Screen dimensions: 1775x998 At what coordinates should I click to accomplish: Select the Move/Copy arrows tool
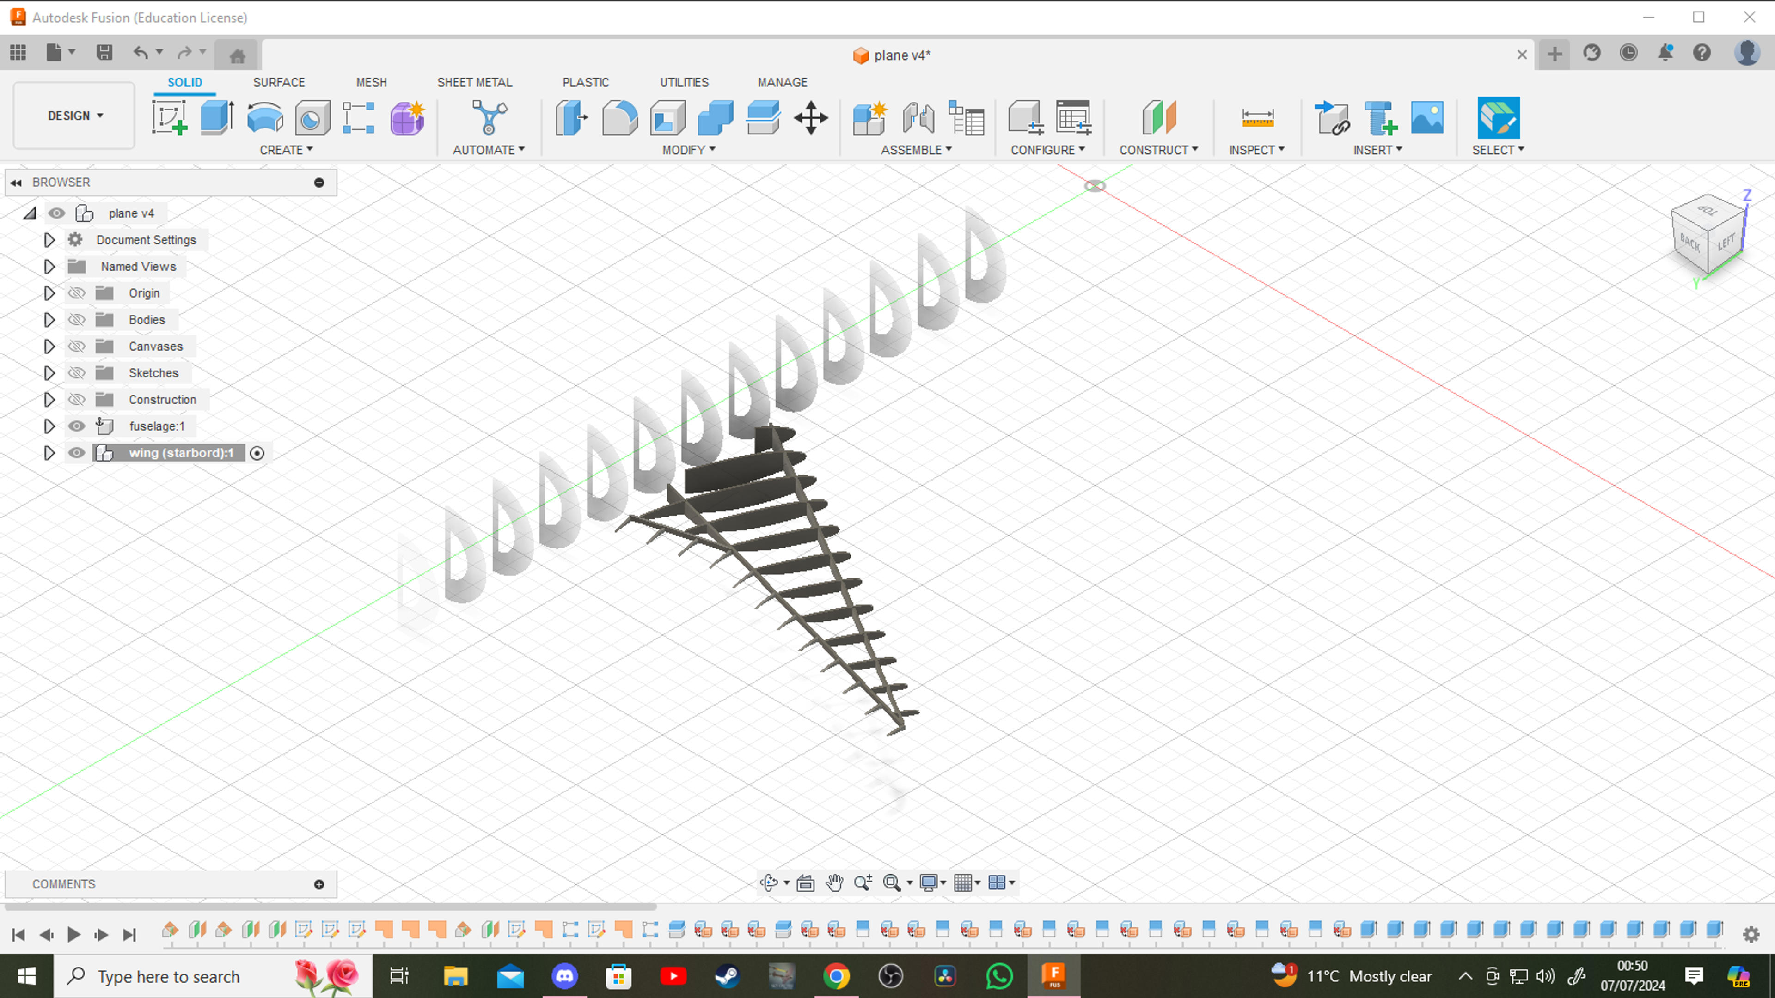point(811,118)
